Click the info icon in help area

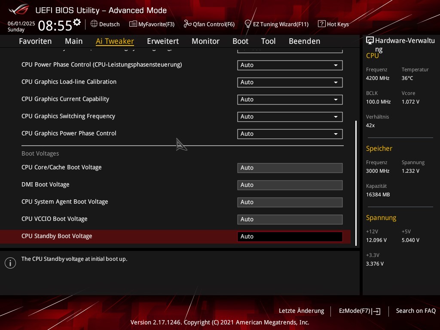pos(10,263)
